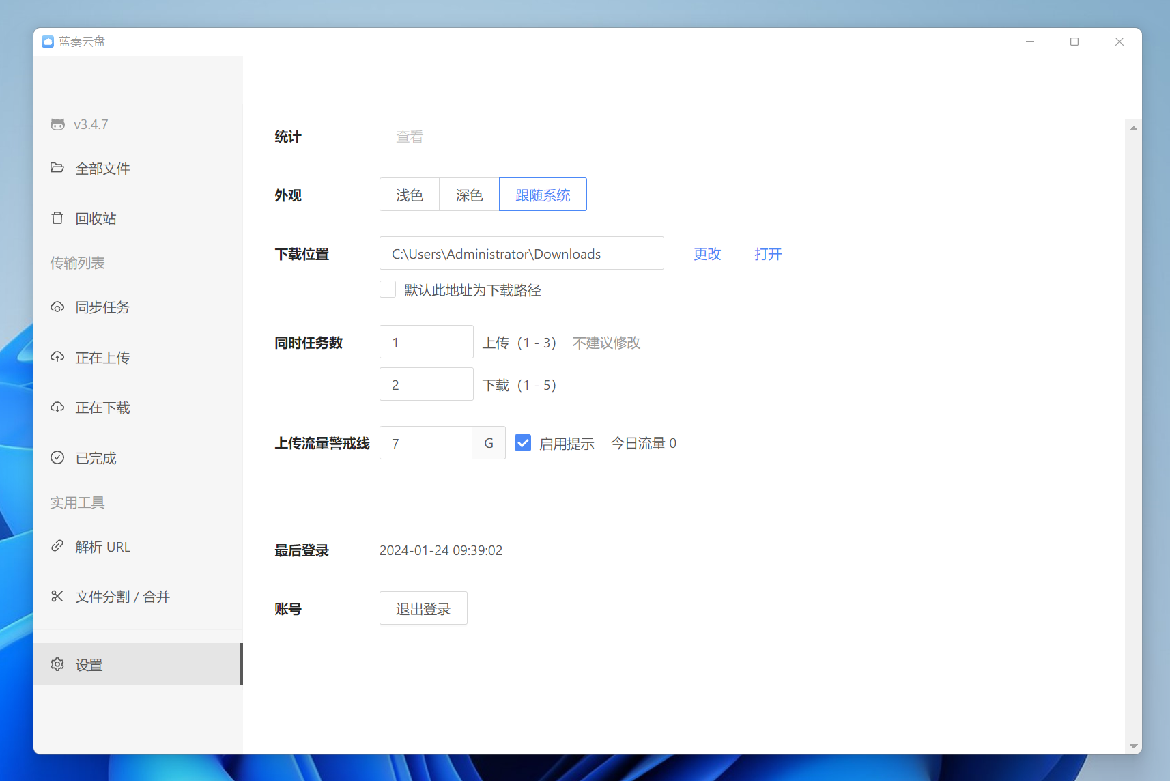Click 查看 next to 统计
The image size is (1170, 781).
(x=410, y=137)
